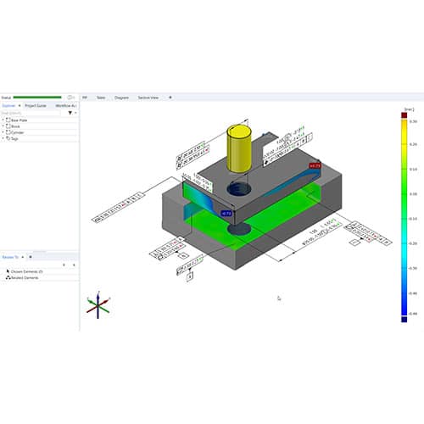Select the Block element icon
This screenshot has height=424, width=424.
(8, 126)
